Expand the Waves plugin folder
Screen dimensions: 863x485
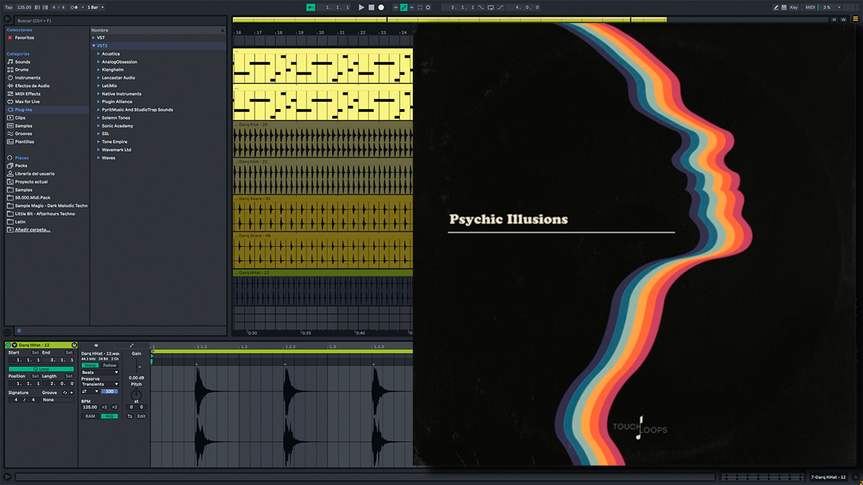[99, 157]
